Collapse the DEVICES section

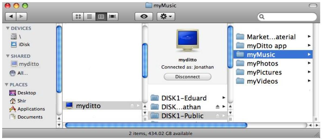pos(8,28)
